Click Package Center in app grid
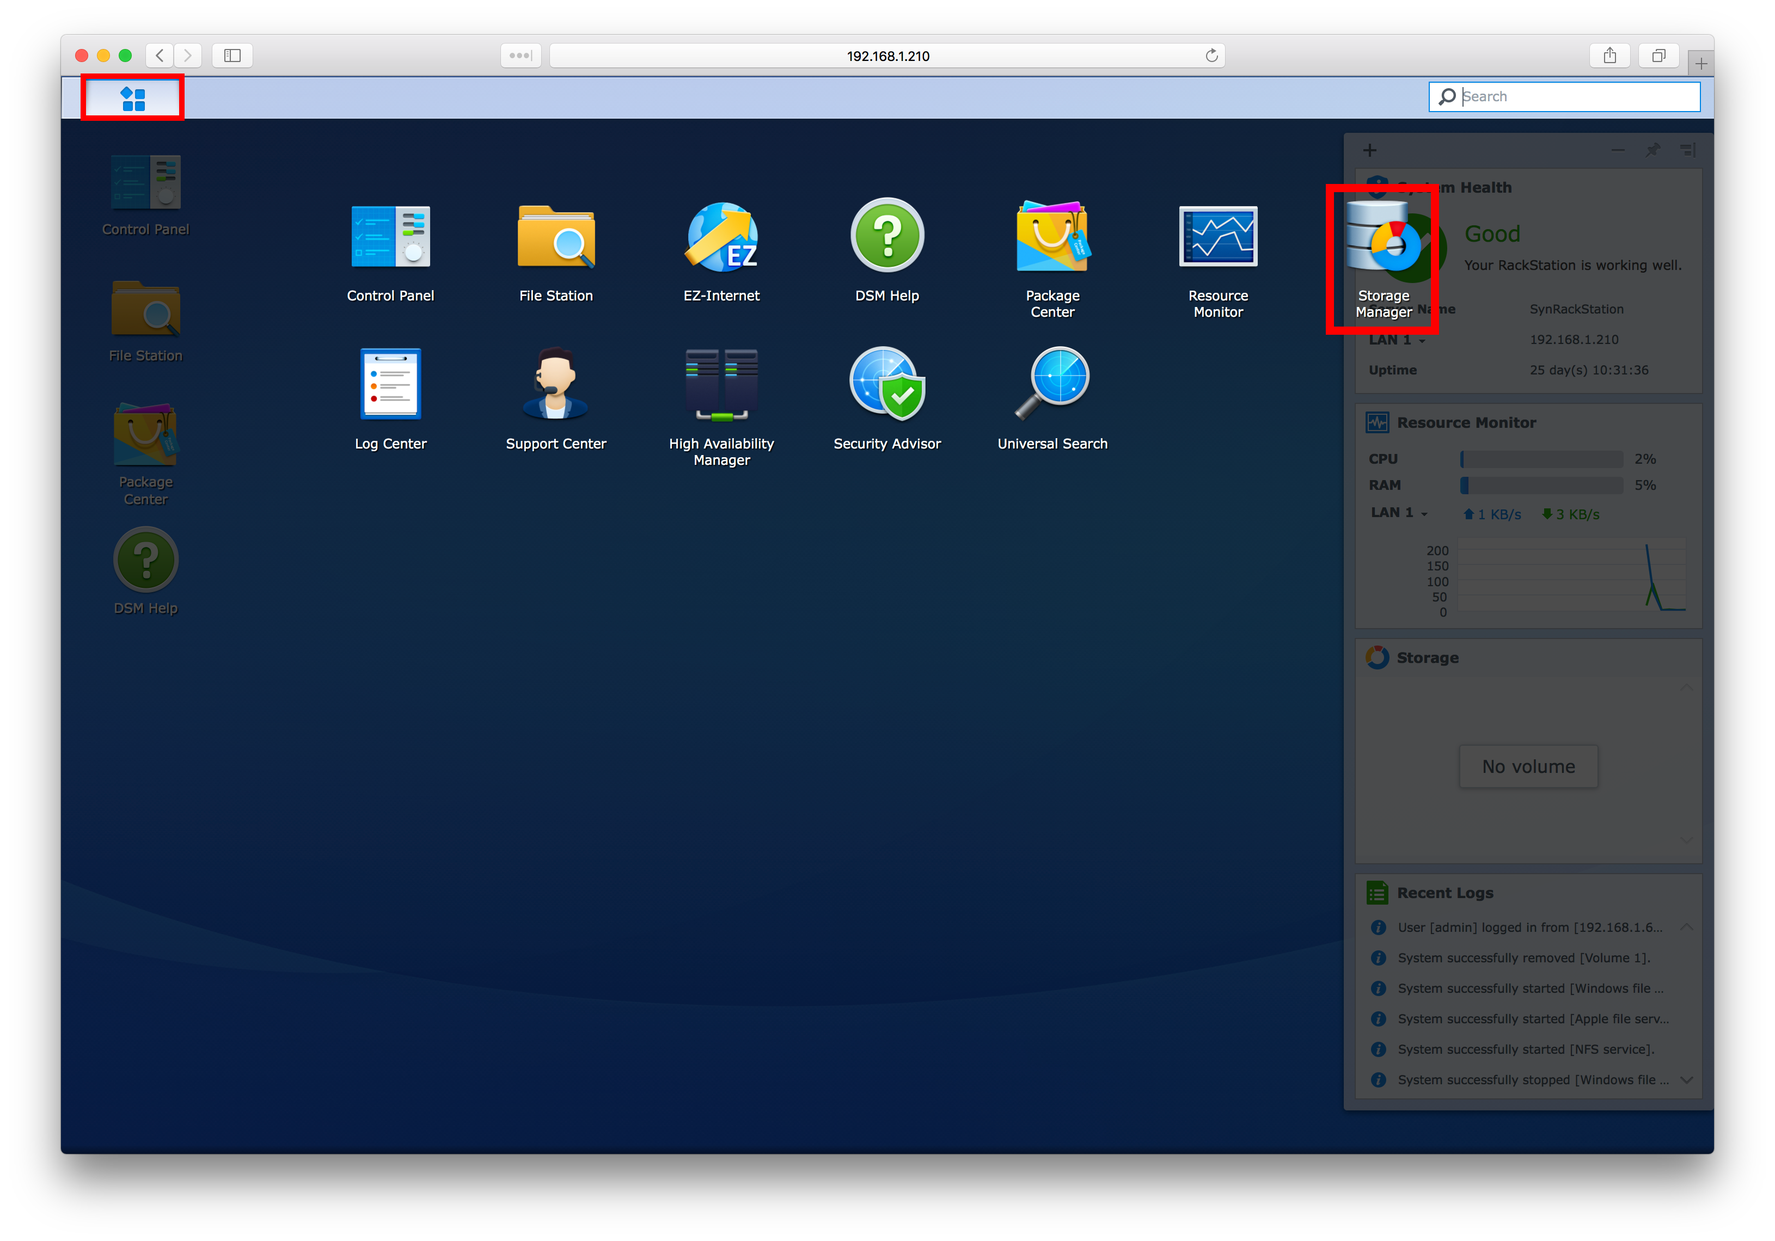 [x=1052, y=237]
